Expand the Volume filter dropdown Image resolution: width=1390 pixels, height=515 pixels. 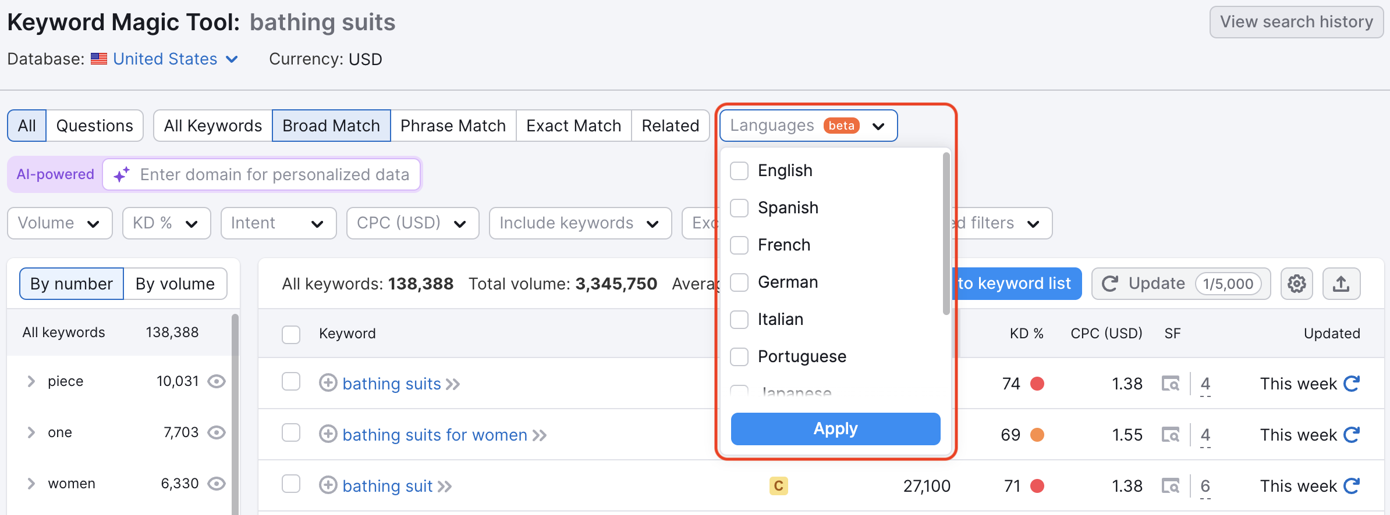coord(59,223)
